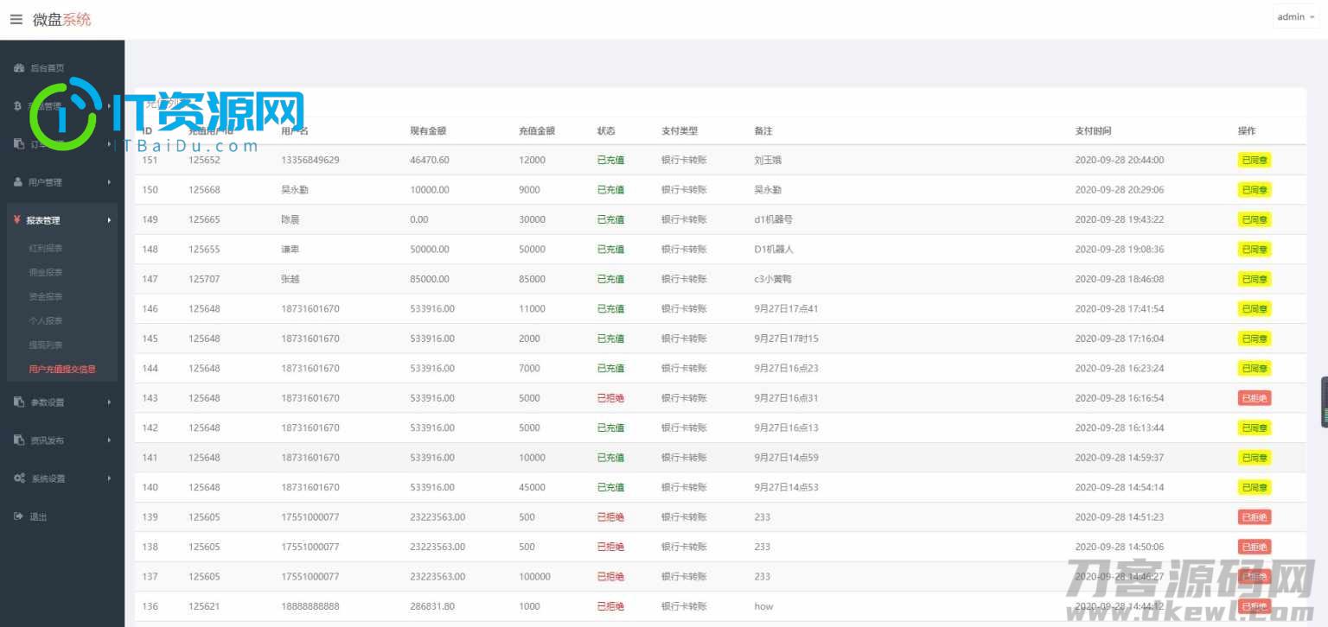The image size is (1328, 627).
Task: Click 已拒绝 button for ID 139
Action: point(1255,517)
